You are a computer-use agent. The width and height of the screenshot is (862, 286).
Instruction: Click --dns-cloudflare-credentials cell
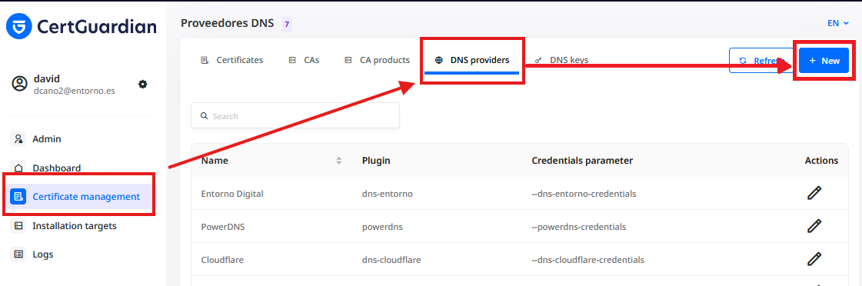[588, 260]
